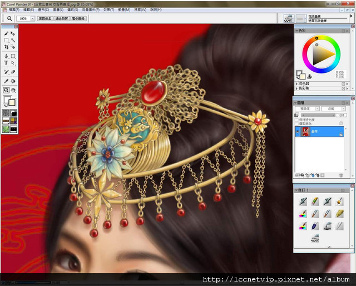The width and height of the screenshot is (356, 286).
Task: Click the 置中圖像 button
Action: pyautogui.click(x=78, y=18)
